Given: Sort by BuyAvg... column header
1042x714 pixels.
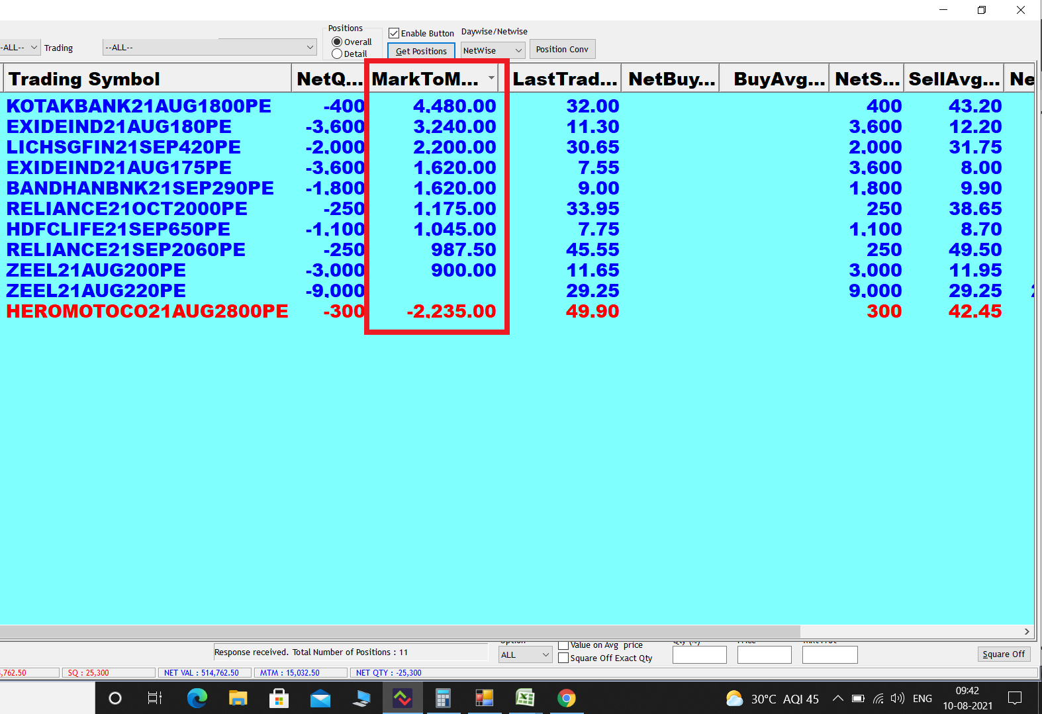Looking at the screenshot, I should [x=775, y=79].
